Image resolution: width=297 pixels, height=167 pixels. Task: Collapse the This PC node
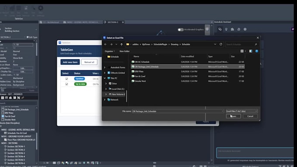[104, 78]
